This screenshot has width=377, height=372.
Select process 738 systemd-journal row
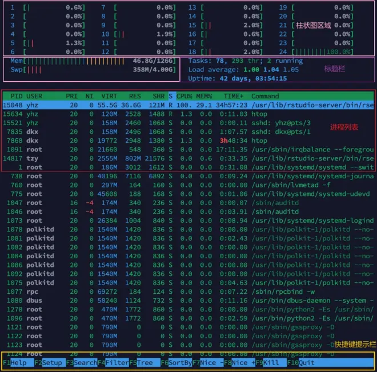tap(188, 176)
